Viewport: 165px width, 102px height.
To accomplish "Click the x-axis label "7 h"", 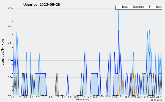I will click(x=57, y=97).
